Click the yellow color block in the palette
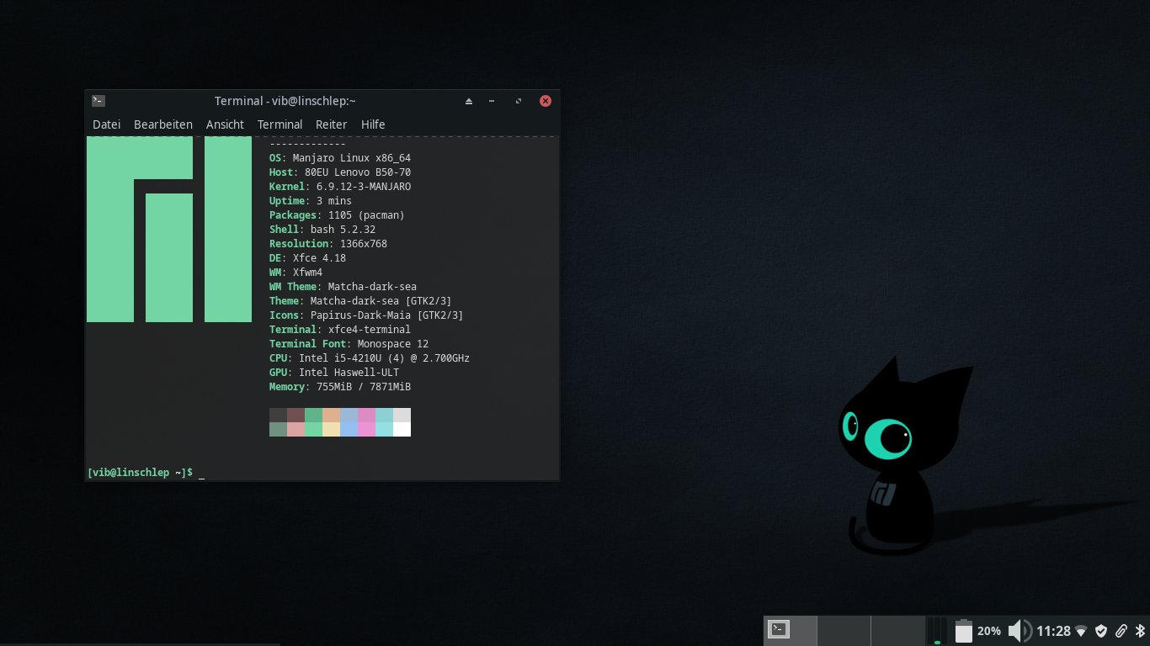1150x646 pixels. click(x=331, y=430)
